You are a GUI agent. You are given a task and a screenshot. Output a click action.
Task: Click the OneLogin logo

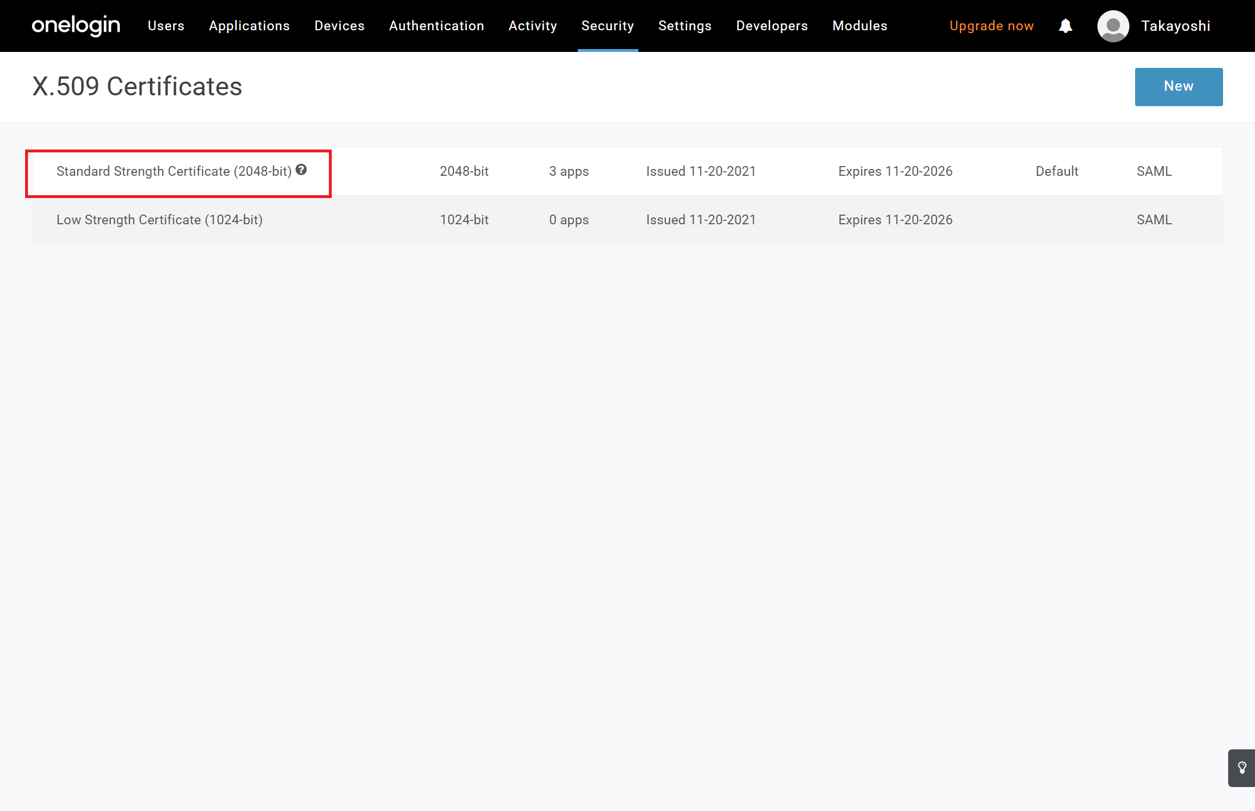pos(76,26)
